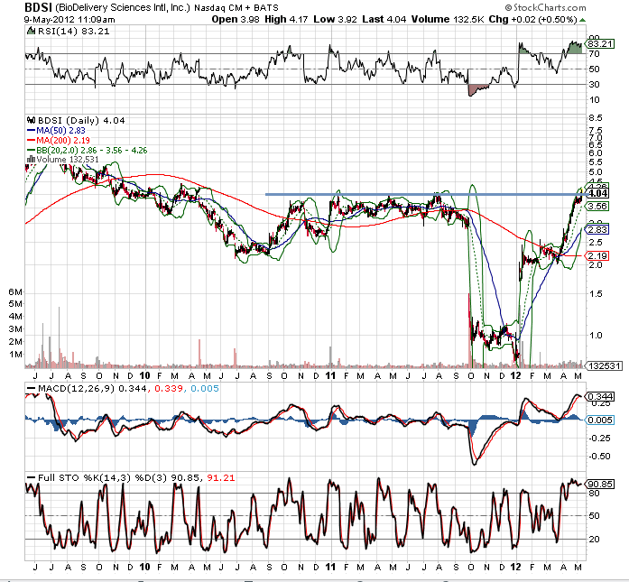The image size is (629, 582).
Task: Click the 1.5 price axis label
Action: point(596,294)
